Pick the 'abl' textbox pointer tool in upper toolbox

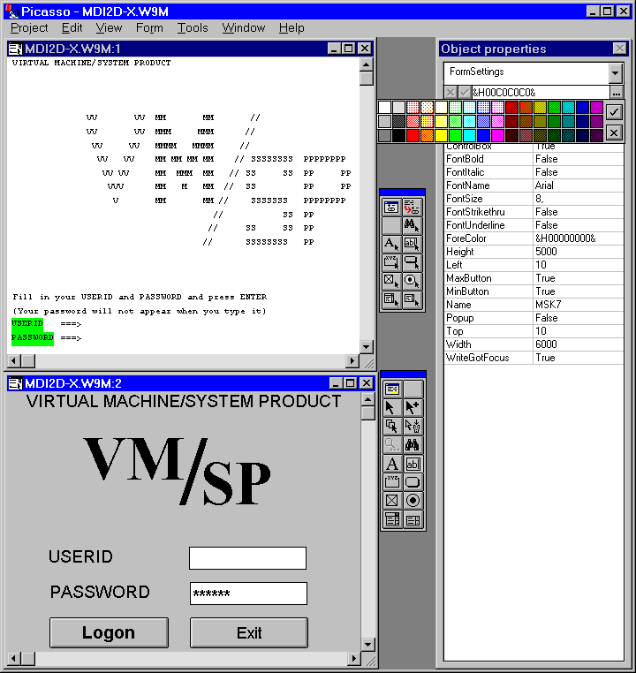click(x=412, y=245)
